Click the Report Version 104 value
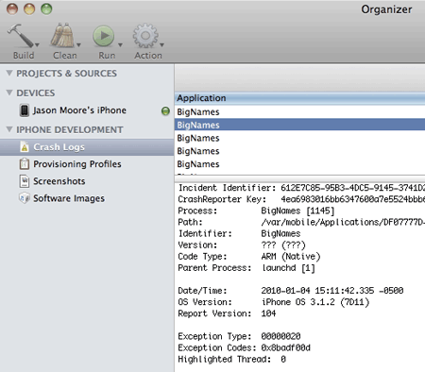Screen dimensions: 425x372 pos(268,313)
